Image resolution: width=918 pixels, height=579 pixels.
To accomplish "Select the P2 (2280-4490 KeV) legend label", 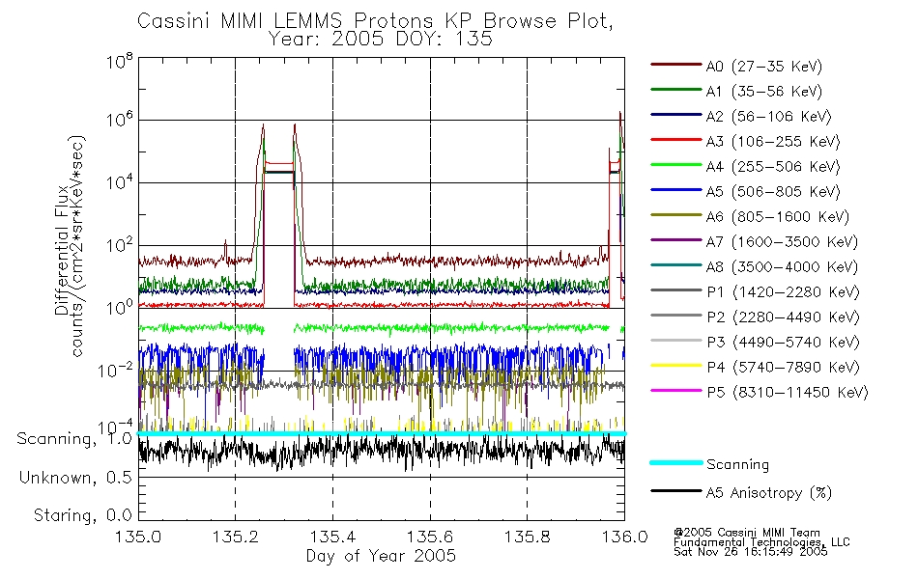I will pos(783,317).
